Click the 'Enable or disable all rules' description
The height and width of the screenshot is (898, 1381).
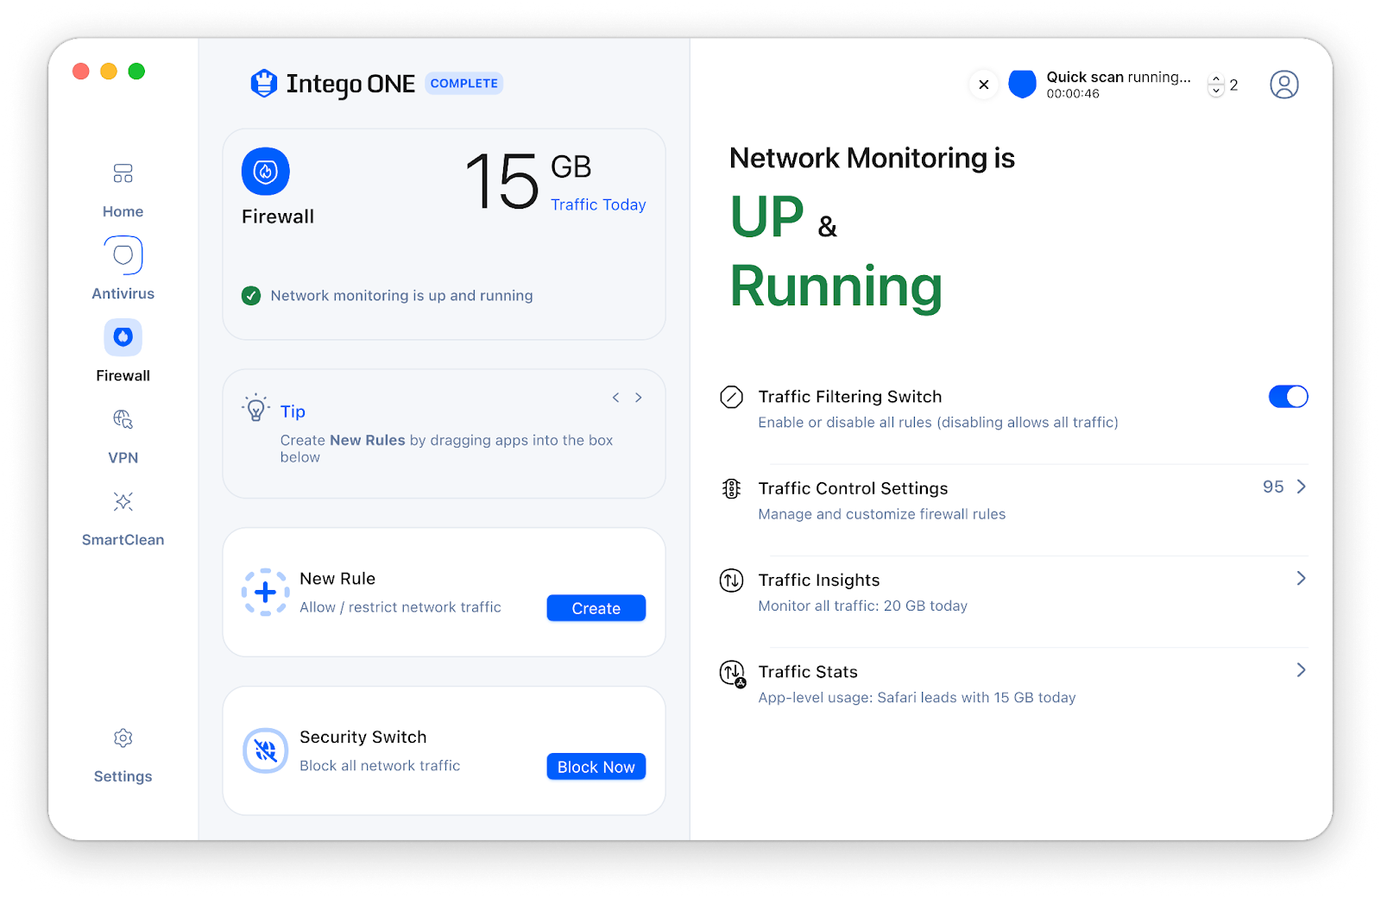[938, 423]
